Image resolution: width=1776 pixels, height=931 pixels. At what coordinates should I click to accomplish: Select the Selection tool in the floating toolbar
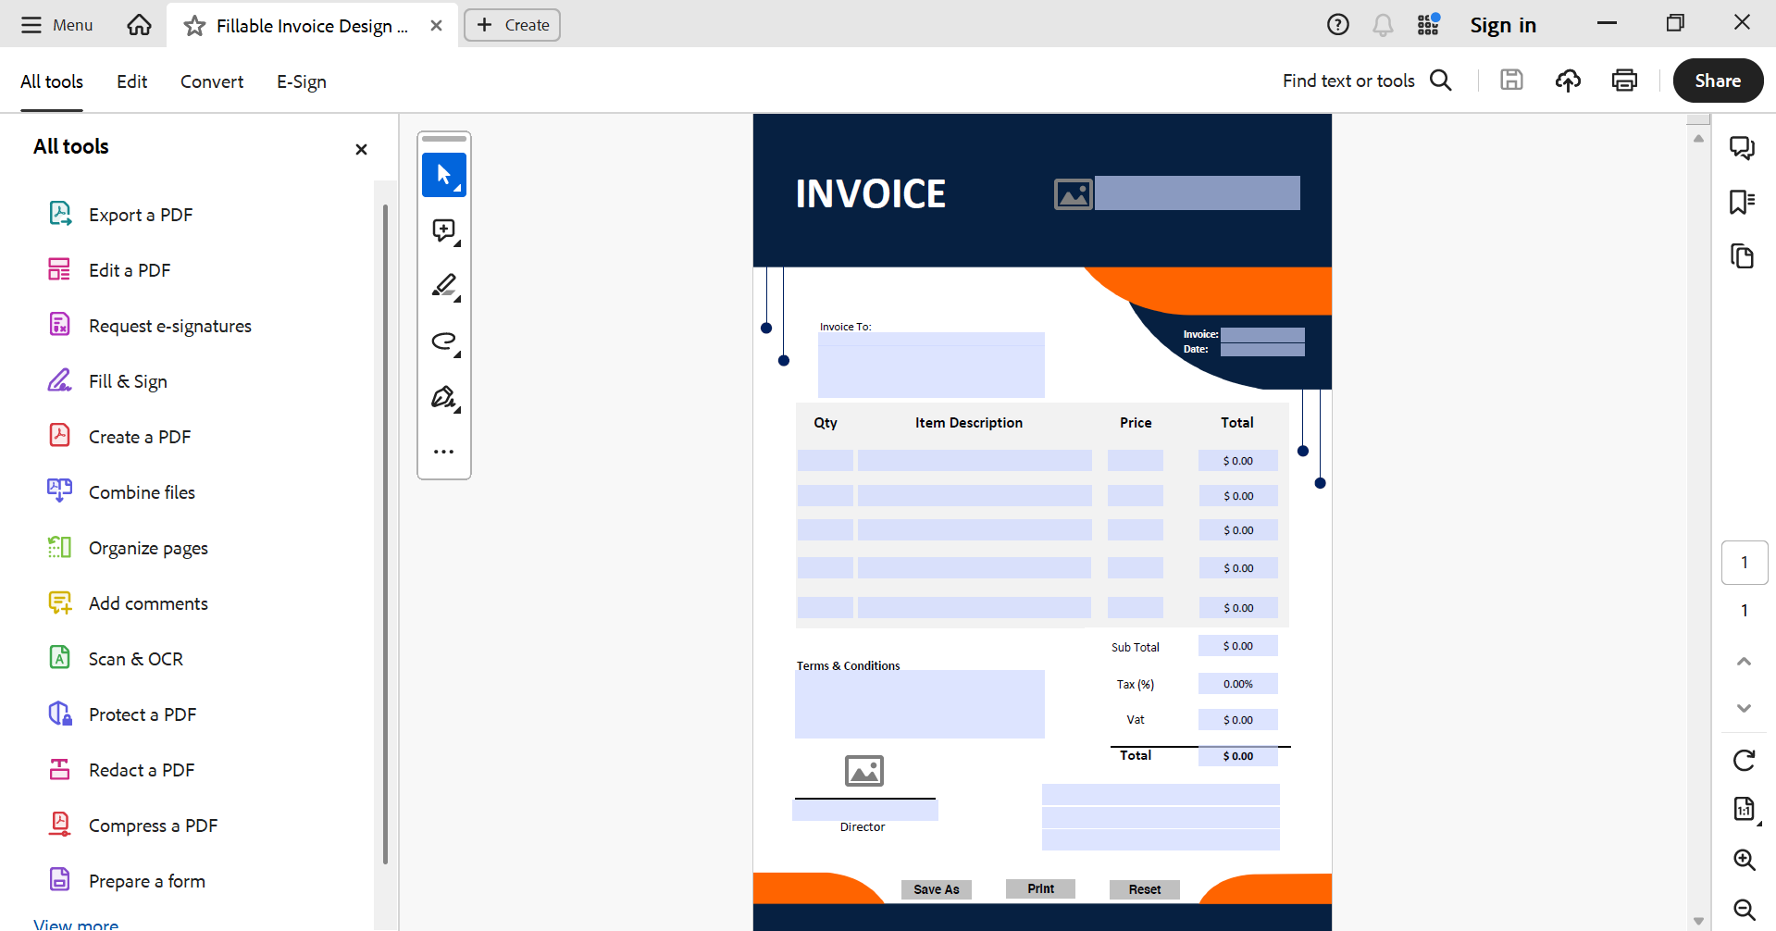click(x=443, y=175)
